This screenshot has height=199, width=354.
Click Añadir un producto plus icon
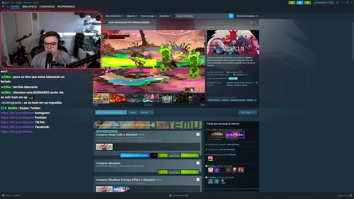coord(3,195)
